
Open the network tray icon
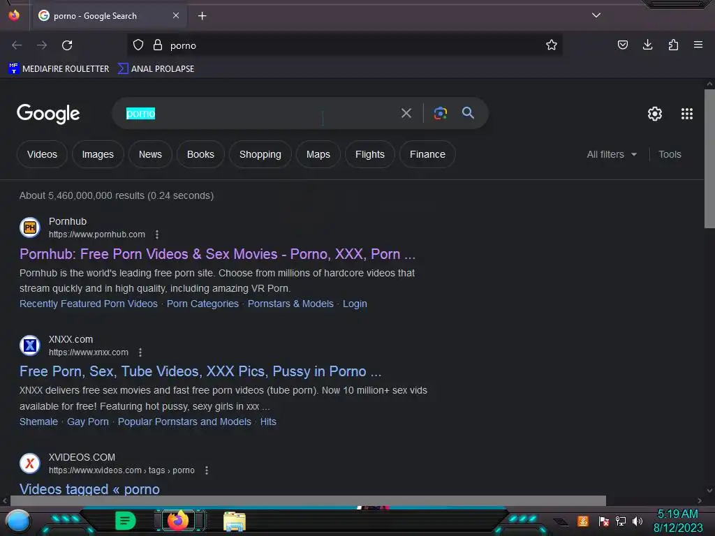[621, 521]
